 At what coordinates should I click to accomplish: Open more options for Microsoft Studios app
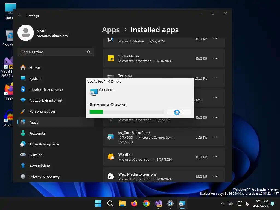coord(215,39)
